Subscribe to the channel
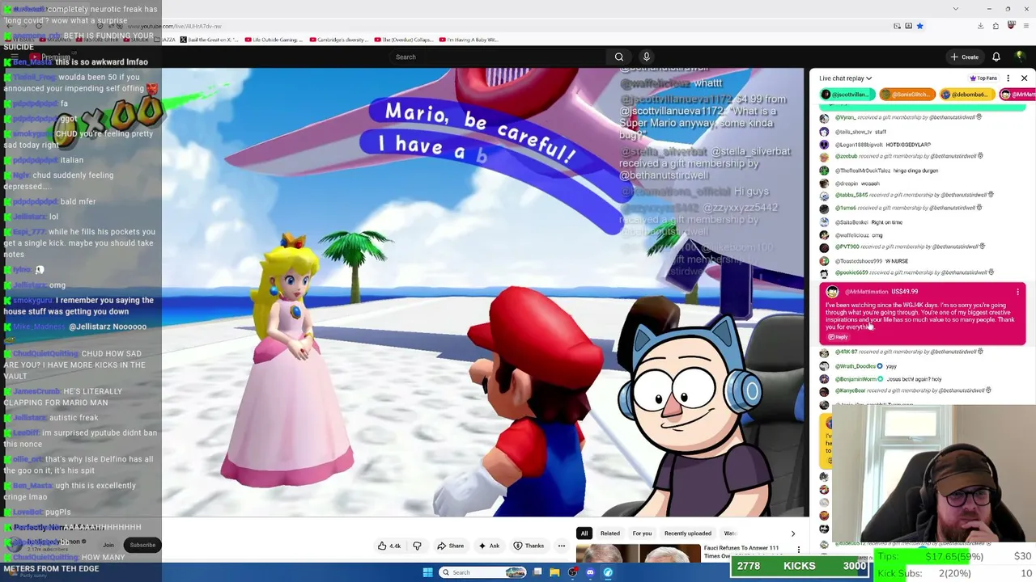The height and width of the screenshot is (582, 1036). (142, 545)
